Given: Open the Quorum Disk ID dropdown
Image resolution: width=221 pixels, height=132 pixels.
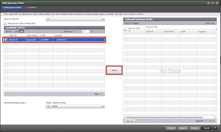Looking at the screenshot, I should click(75, 19).
